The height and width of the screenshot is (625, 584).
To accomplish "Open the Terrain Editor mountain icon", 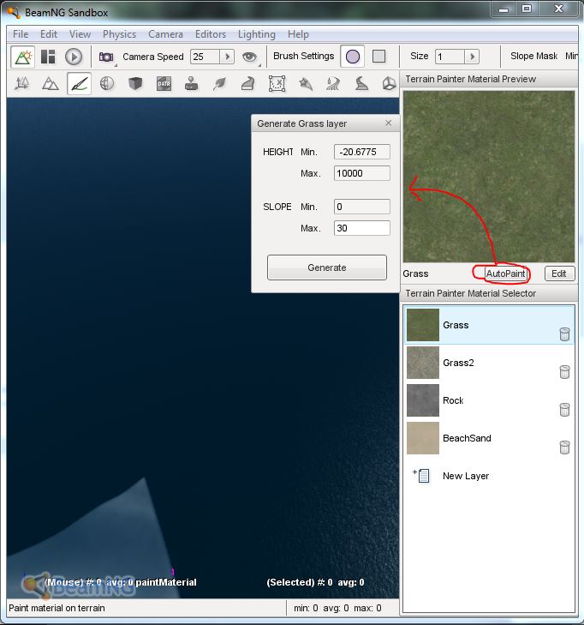I will pyautogui.click(x=51, y=84).
